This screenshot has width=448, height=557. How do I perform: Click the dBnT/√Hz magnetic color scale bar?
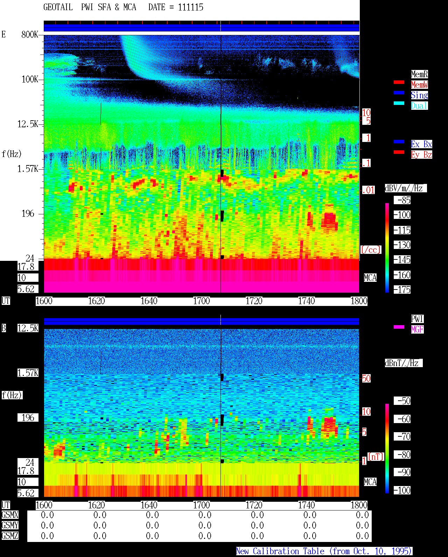click(387, 449)
